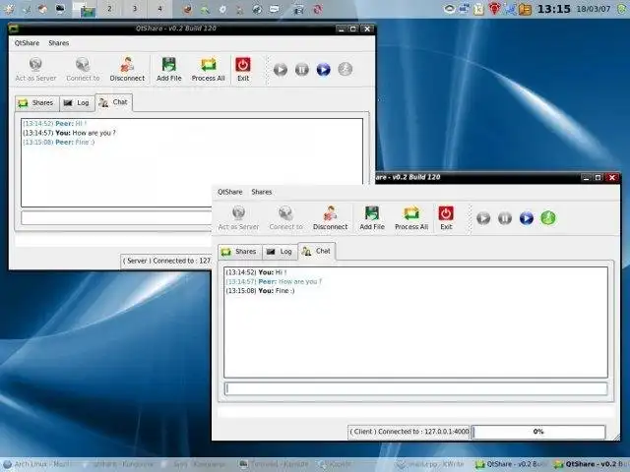Screen dimensions: 630x472
Task: Click the green lightning button in the client window
Action: (548, 218)
